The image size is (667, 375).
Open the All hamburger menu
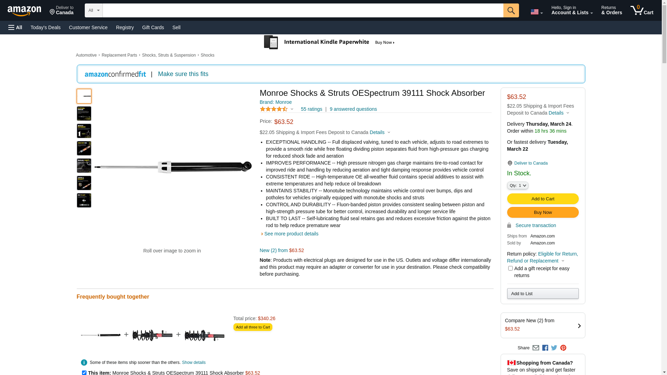(15, 27)
